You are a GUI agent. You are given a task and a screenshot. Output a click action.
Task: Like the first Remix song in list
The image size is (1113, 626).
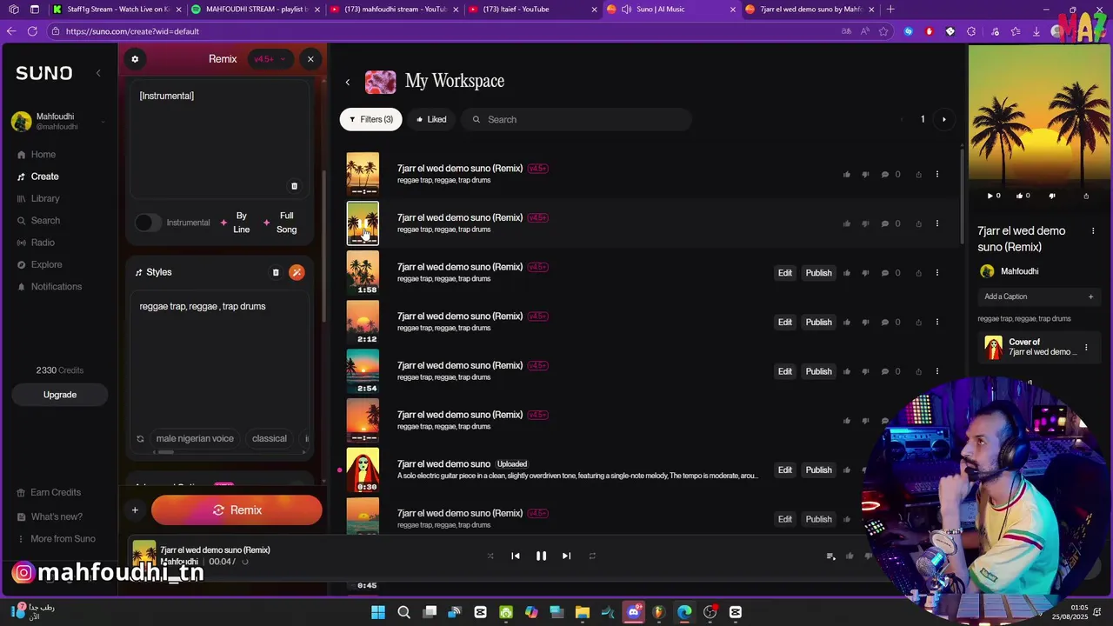846,175
